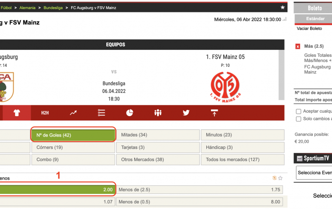
Task: Click the signal bars icon beside match date
Action: click(x=285, y=19)
